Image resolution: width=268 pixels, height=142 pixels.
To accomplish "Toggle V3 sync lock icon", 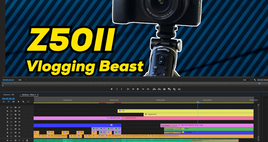I will [15, 129].
